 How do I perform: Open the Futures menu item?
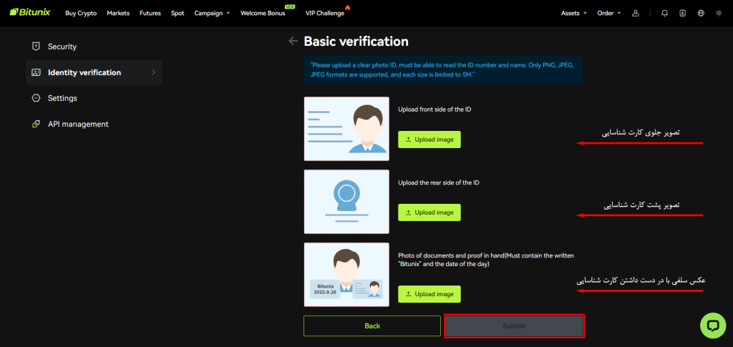[x=150, y=13]
